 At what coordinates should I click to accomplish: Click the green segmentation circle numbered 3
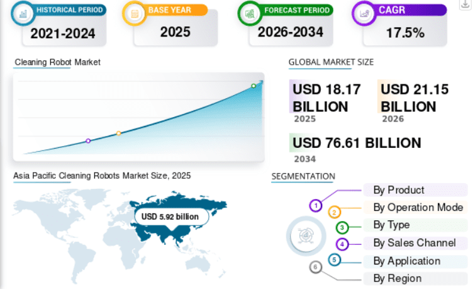click(x=342, y=227)
